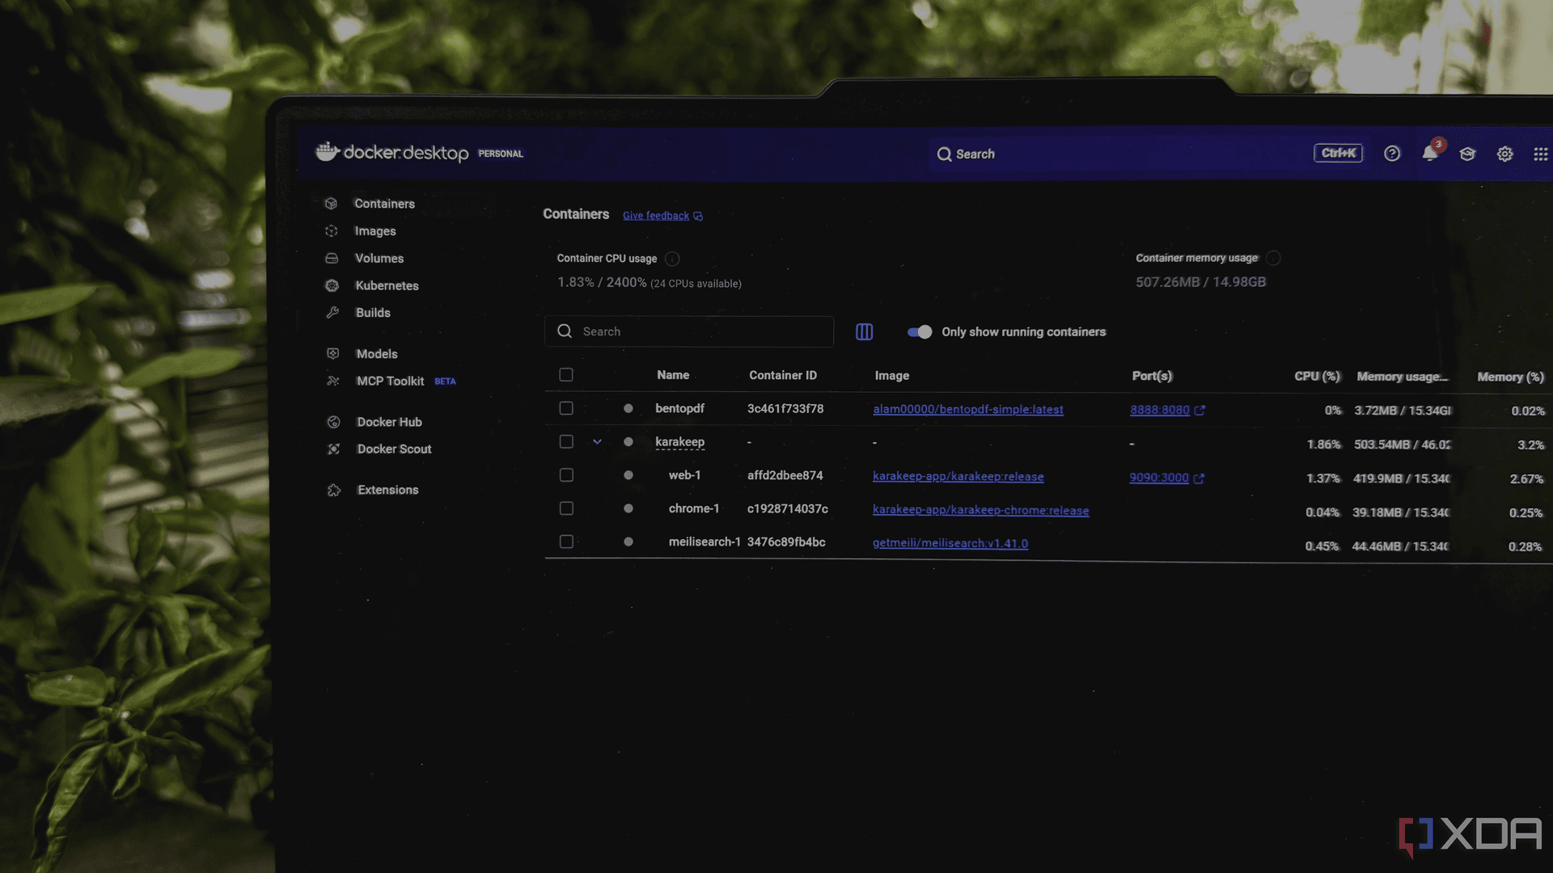Click the Memory (%) column header

tap(1510, 377)
